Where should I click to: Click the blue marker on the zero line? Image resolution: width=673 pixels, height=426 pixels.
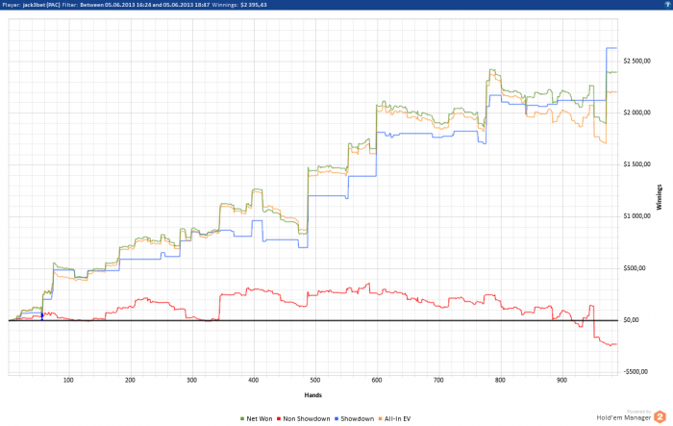[x=42, y=317]
